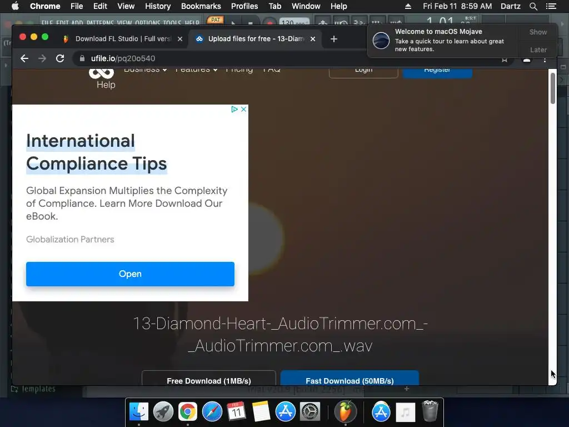Reload the ufile.io page

pos(60,58)
